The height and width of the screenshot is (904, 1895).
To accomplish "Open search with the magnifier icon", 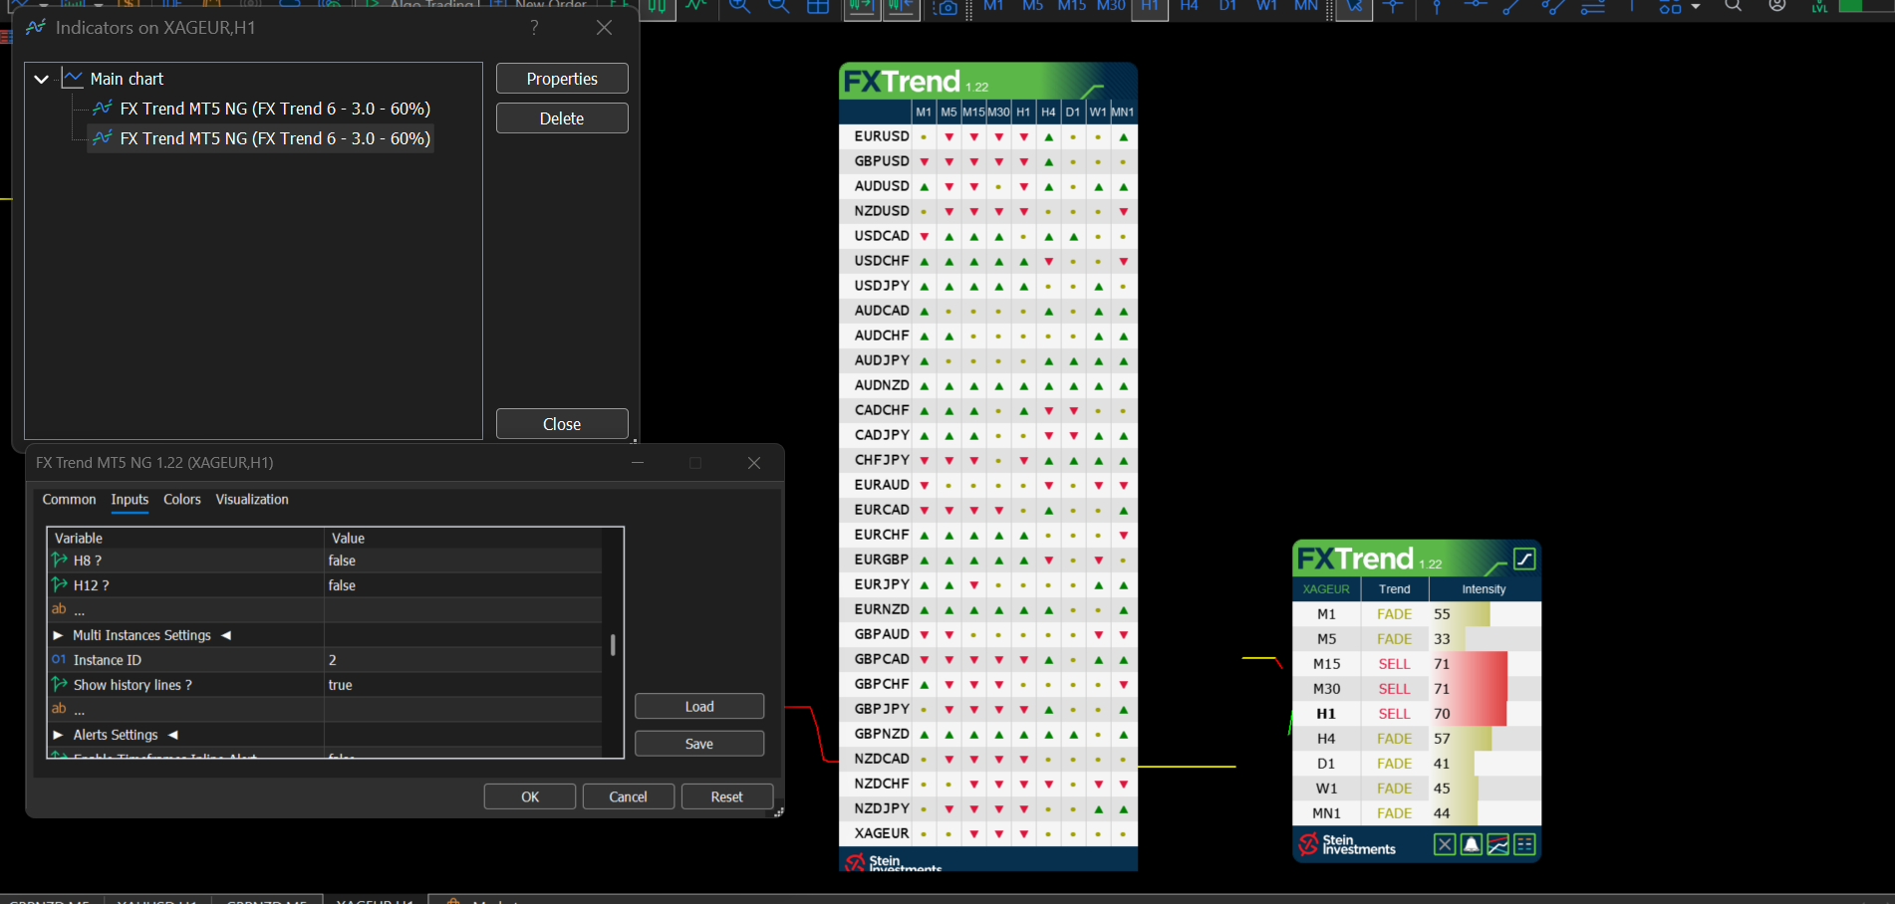I will pos(1734,6).
